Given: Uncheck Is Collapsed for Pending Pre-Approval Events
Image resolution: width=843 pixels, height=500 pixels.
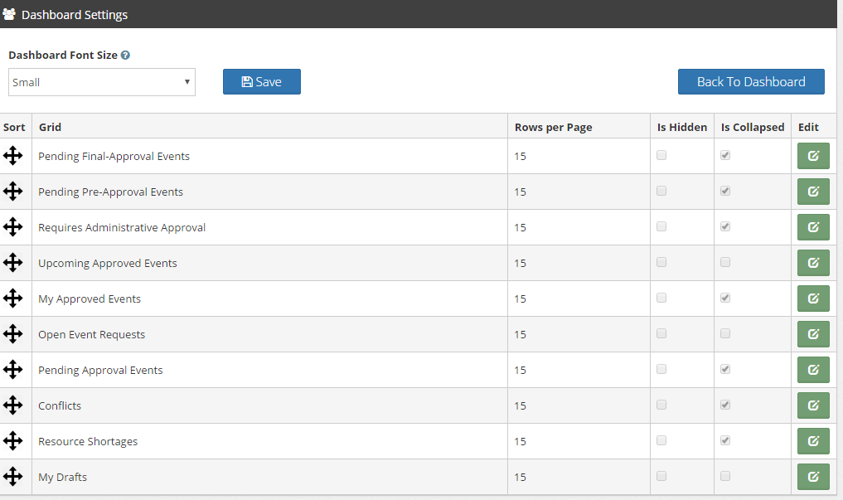Looking at the screenshot, I should (725, 191).
